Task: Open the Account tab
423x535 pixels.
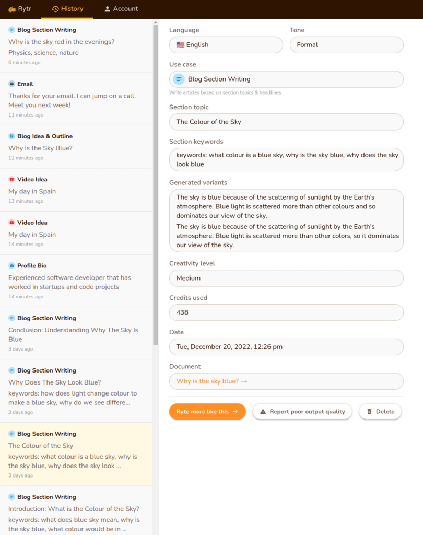Action: 121,9
